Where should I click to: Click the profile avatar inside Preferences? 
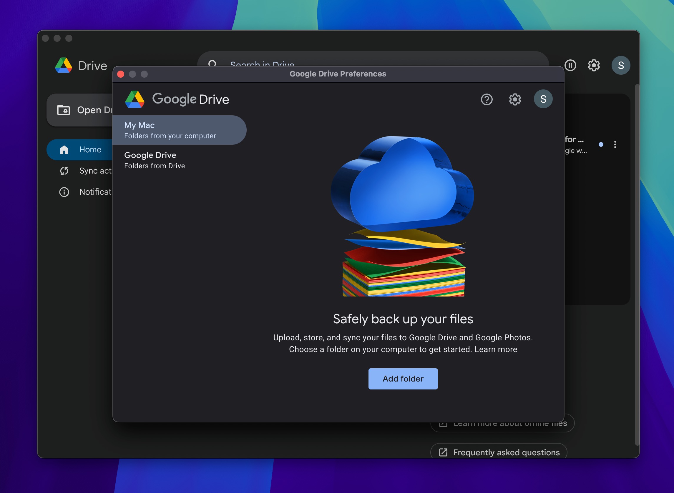[x=543, y=99]
